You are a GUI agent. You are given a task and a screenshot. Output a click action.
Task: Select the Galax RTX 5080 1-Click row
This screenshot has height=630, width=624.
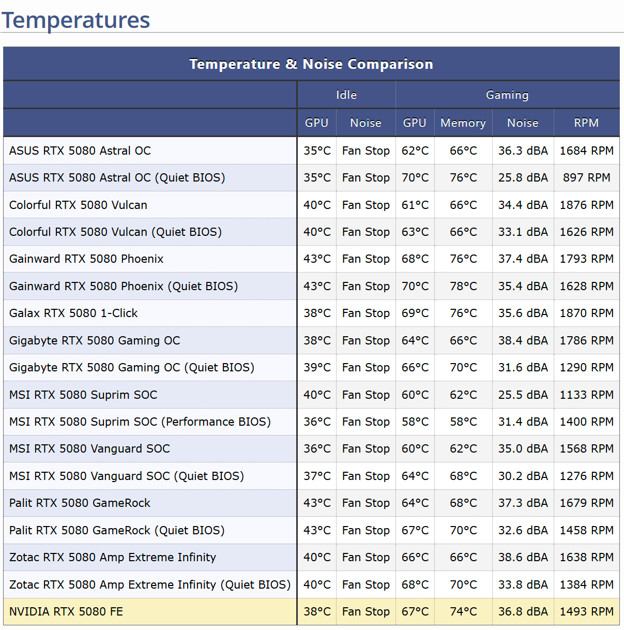click(73, 313)
